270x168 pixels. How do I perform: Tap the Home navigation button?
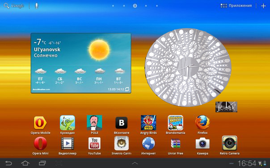25,163
